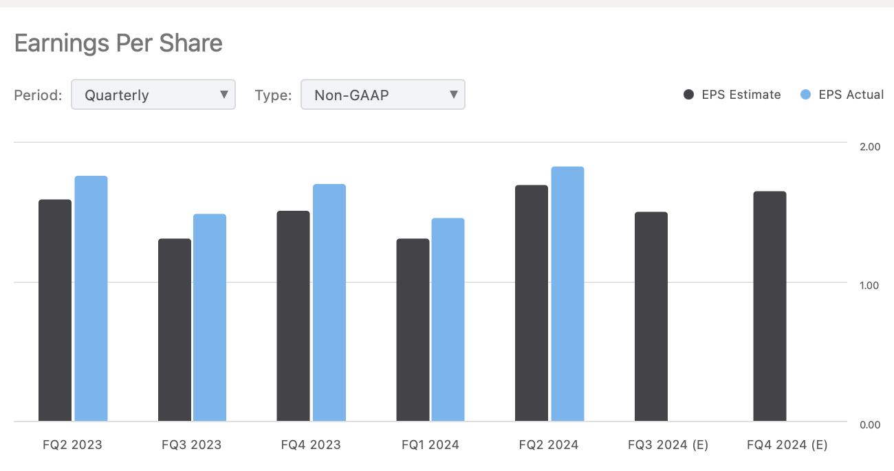Viewport: 894px width, 471px height.
Task: Click the FQ2 2024 EPS Actual bar
Action: tap(567, 294)
